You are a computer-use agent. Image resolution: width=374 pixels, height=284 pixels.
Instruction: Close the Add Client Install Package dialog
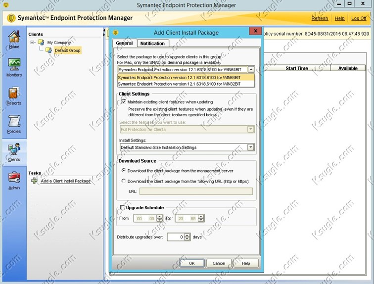click(x=255, y=31)
